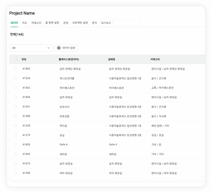Expand the All dropdown chevron
212x193 pixels.
coord(48,48)
